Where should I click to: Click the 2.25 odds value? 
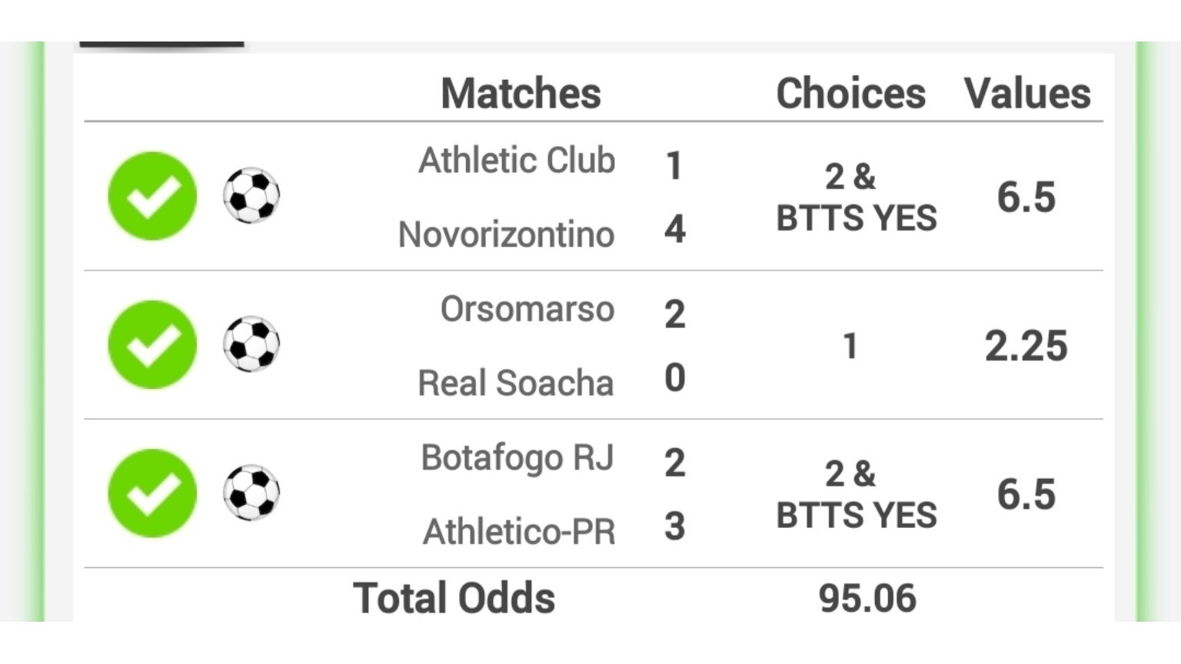click(x=1026, y=347)
